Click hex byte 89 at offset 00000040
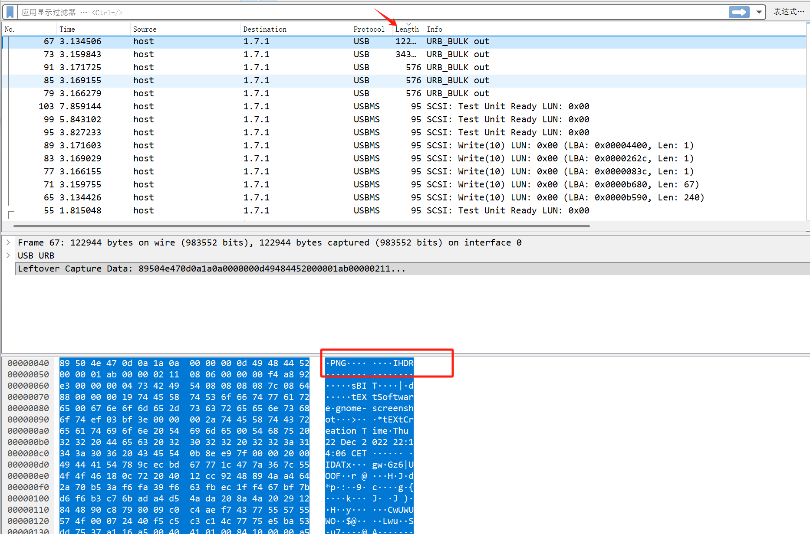 tap(65, 363)
